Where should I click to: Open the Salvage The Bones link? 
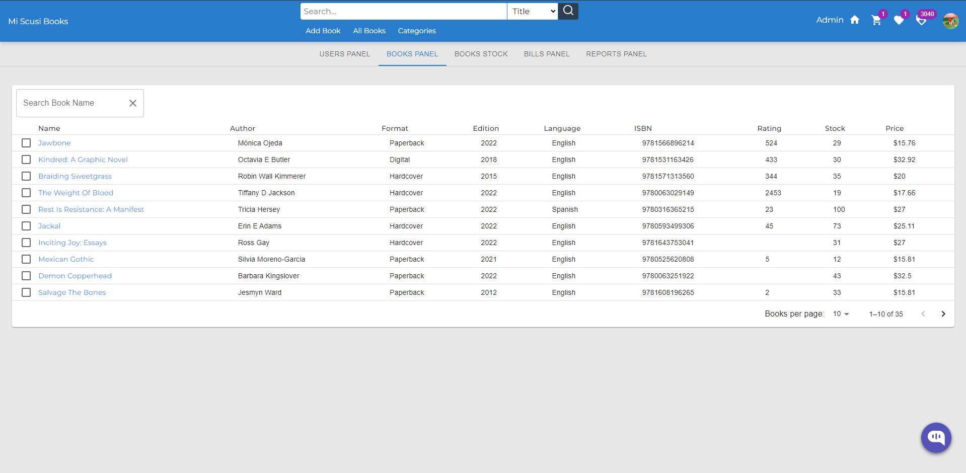coord(72,292)
